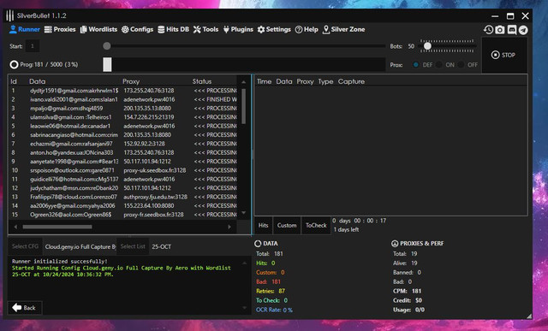548x331 pixels.
Task: Click the log panel scroll down arrow
Action: pos(244,308)
